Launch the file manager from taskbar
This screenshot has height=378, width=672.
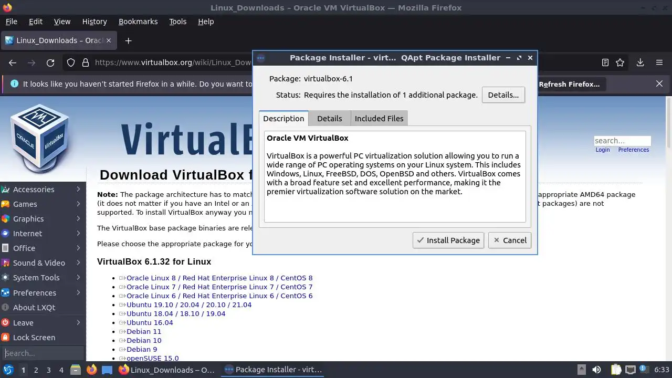pyautogui.click(x=75, y=370)
